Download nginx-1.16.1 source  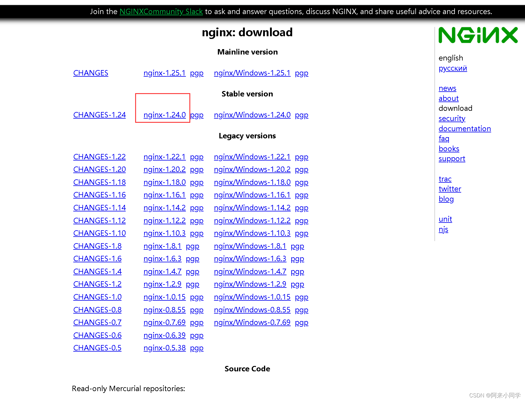tap(165, 195)
